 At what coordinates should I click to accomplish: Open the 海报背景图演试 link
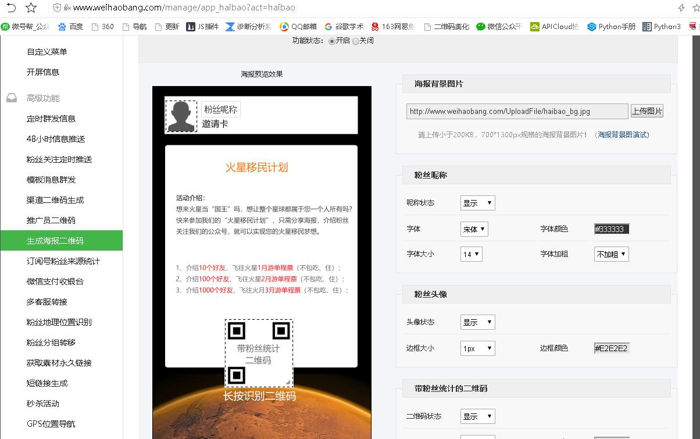623,135
